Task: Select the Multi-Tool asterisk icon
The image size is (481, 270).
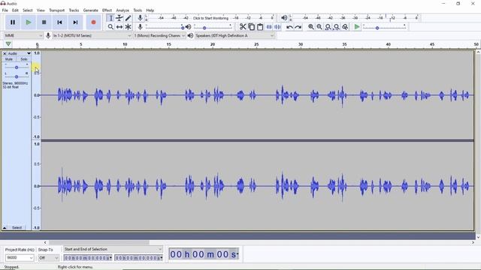Action: pos(128,27)
